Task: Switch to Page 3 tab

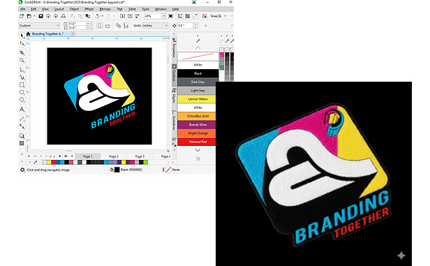Action: click(x=140, y=156)
